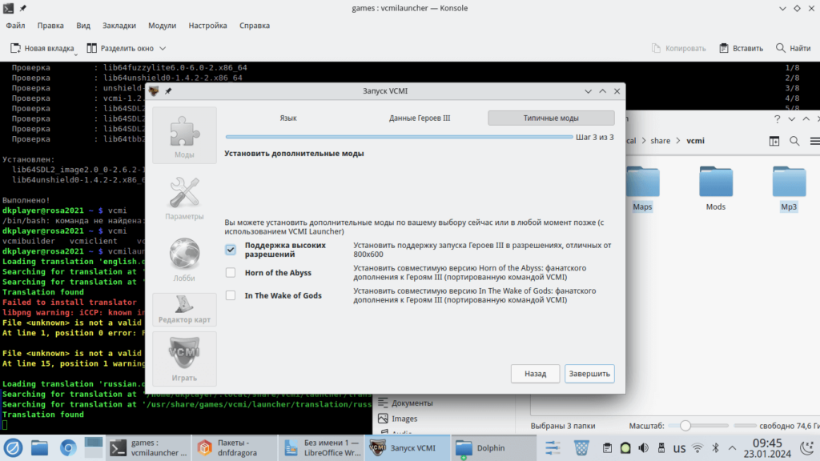
Task: Click the Найти button in Konsole toolbar
Action: (x=794, y=49)
